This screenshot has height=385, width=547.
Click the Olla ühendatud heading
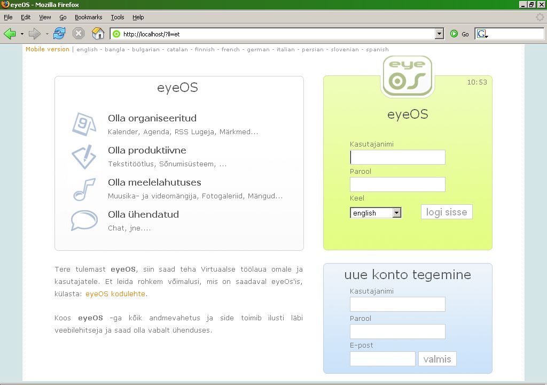(x=143, y=214)
